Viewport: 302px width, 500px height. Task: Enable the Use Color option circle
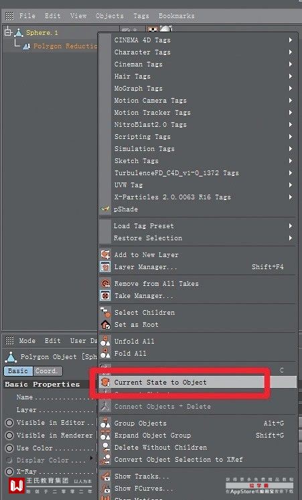pos(9,448)
